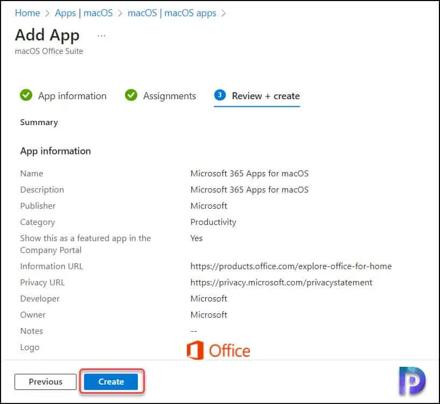The image size is (440, 404).
Task: Click the step 3 number badge
Action: 220,95
